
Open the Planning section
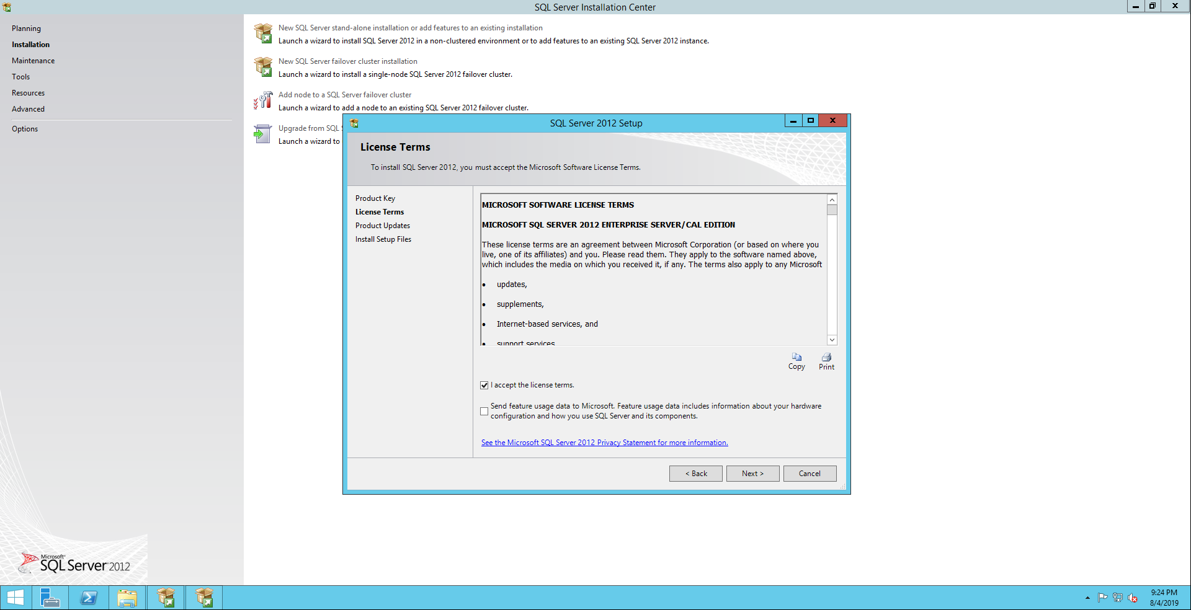click(x=26, y=29)
